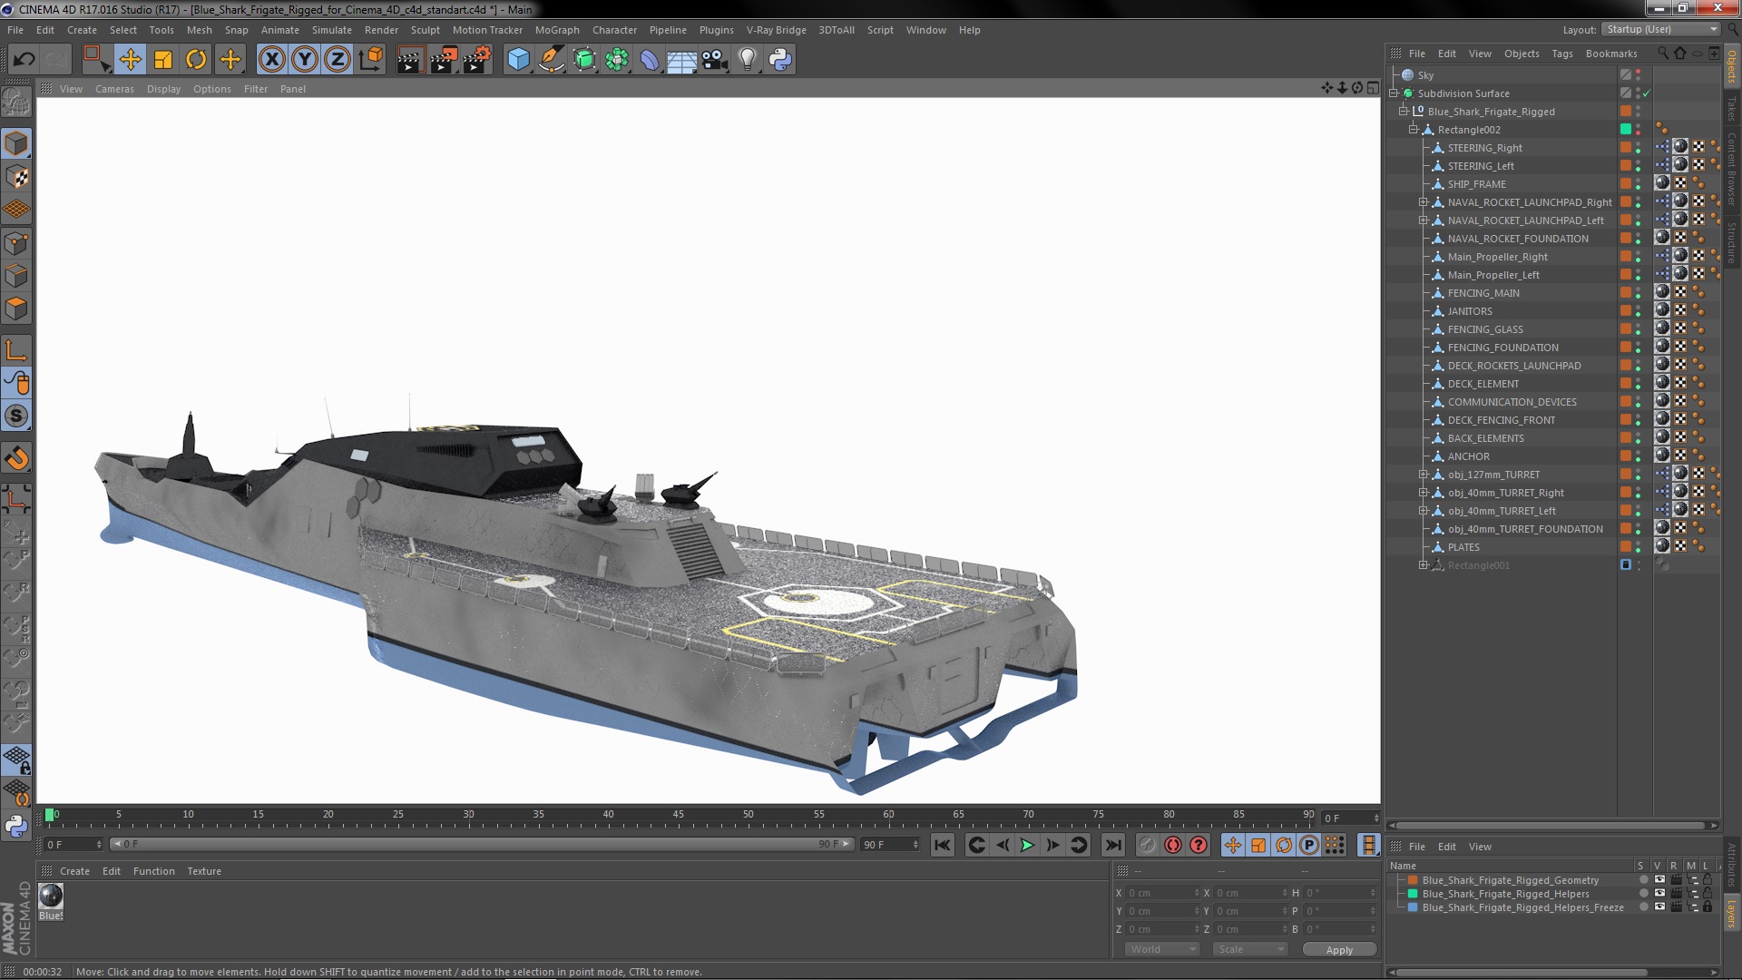Click Render to Picture Viewer icon

tap(443, 60)
